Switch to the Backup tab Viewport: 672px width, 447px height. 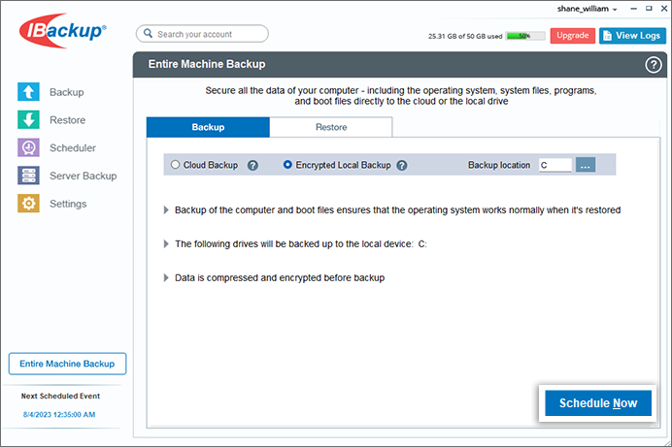208,127
